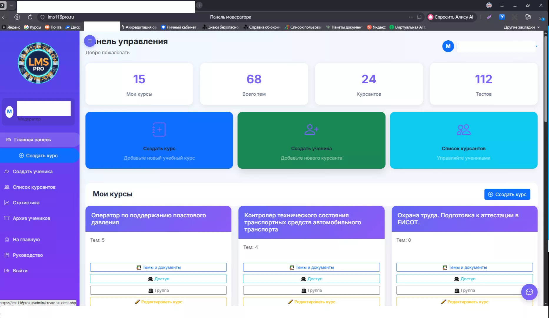
Task: Go back using browser back arrow
Action: [4, 17]
